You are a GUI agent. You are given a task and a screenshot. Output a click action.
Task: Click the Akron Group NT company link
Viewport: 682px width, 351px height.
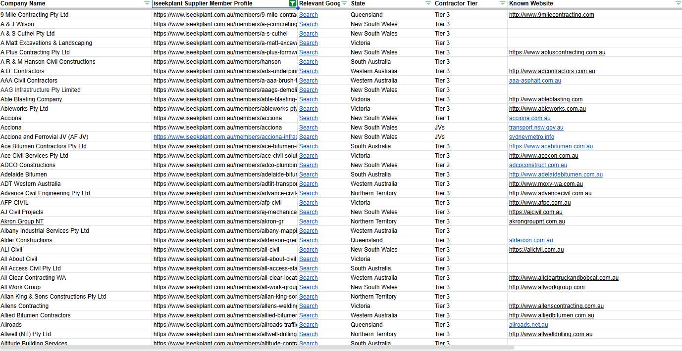pyautogui.click(x=22, y=221)
